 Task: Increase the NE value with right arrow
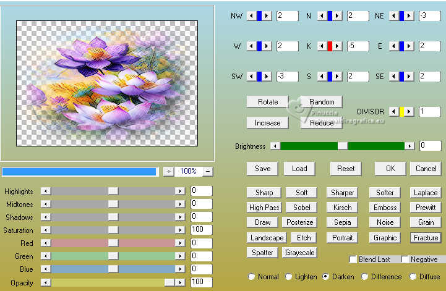(409, 15)
